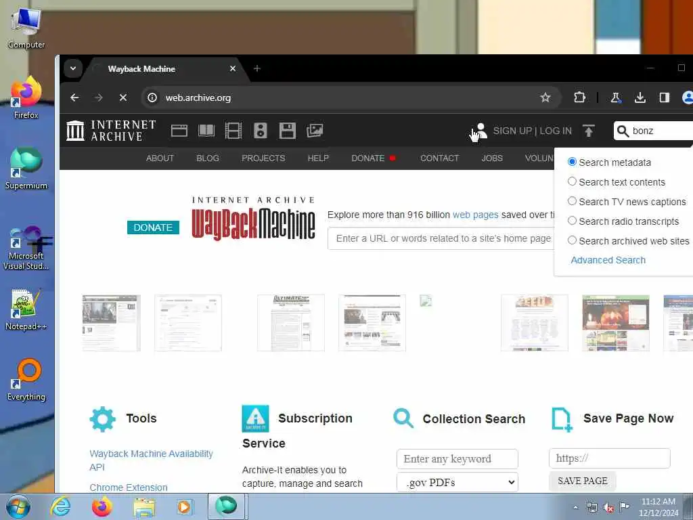View site information icon in address bar
The height and width of the screenshot is (520, 693).
[x=152, y=97]
